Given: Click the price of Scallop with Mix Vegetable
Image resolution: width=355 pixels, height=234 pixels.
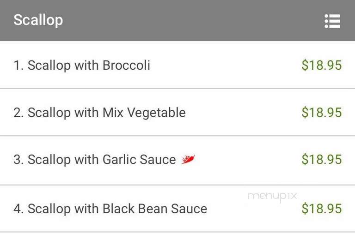Looking at the screenshot, I should point(322,112).
